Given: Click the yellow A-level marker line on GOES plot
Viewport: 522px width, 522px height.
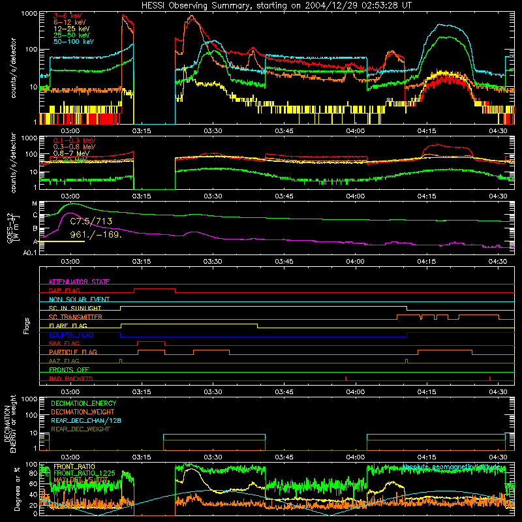Looking at the screenshot, I should click(61, 241).
